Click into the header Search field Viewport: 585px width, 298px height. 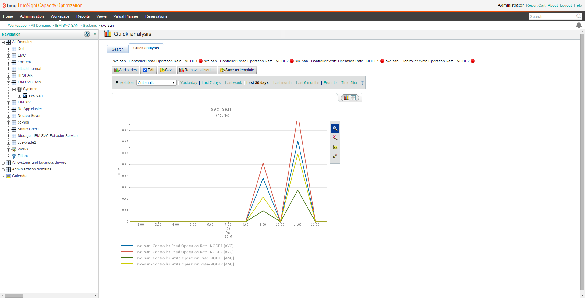552,16
